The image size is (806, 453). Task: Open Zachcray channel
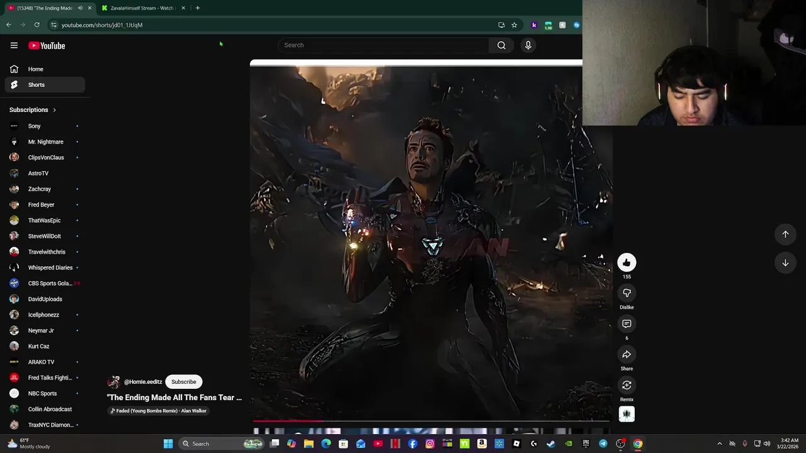pyautogui.click(x=45, y=189)
